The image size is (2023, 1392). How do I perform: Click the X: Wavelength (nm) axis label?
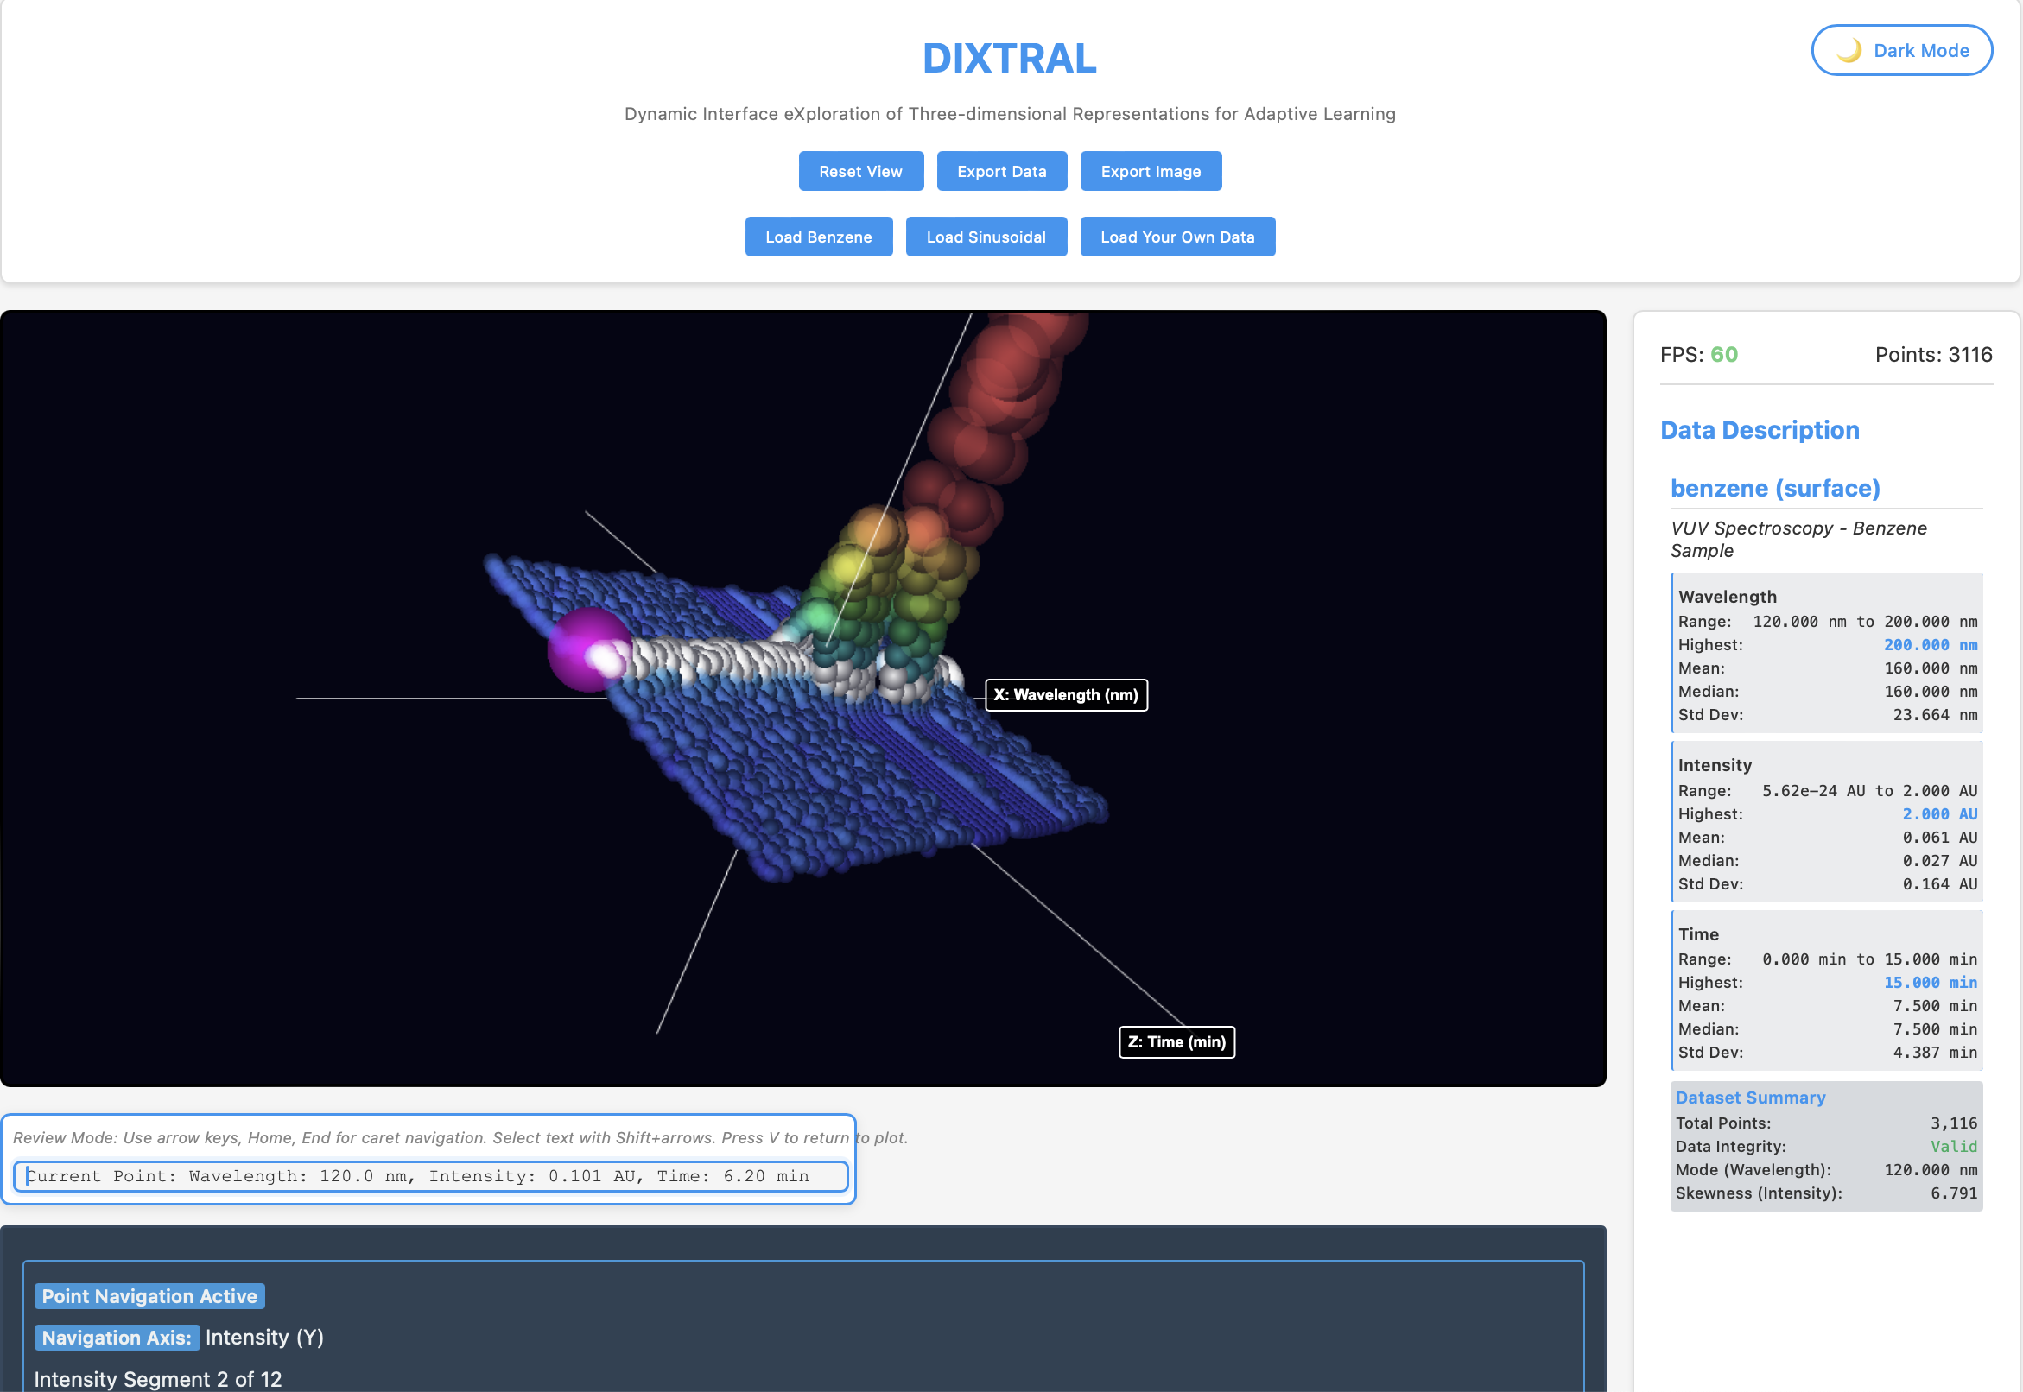pos(1065,694)
